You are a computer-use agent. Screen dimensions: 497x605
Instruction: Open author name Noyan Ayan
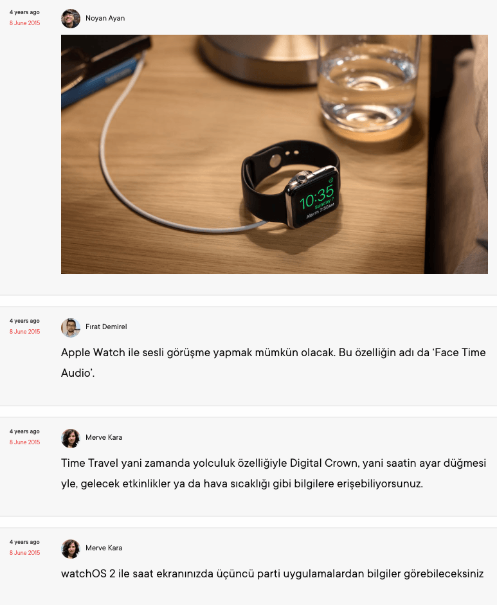[105, 18]
